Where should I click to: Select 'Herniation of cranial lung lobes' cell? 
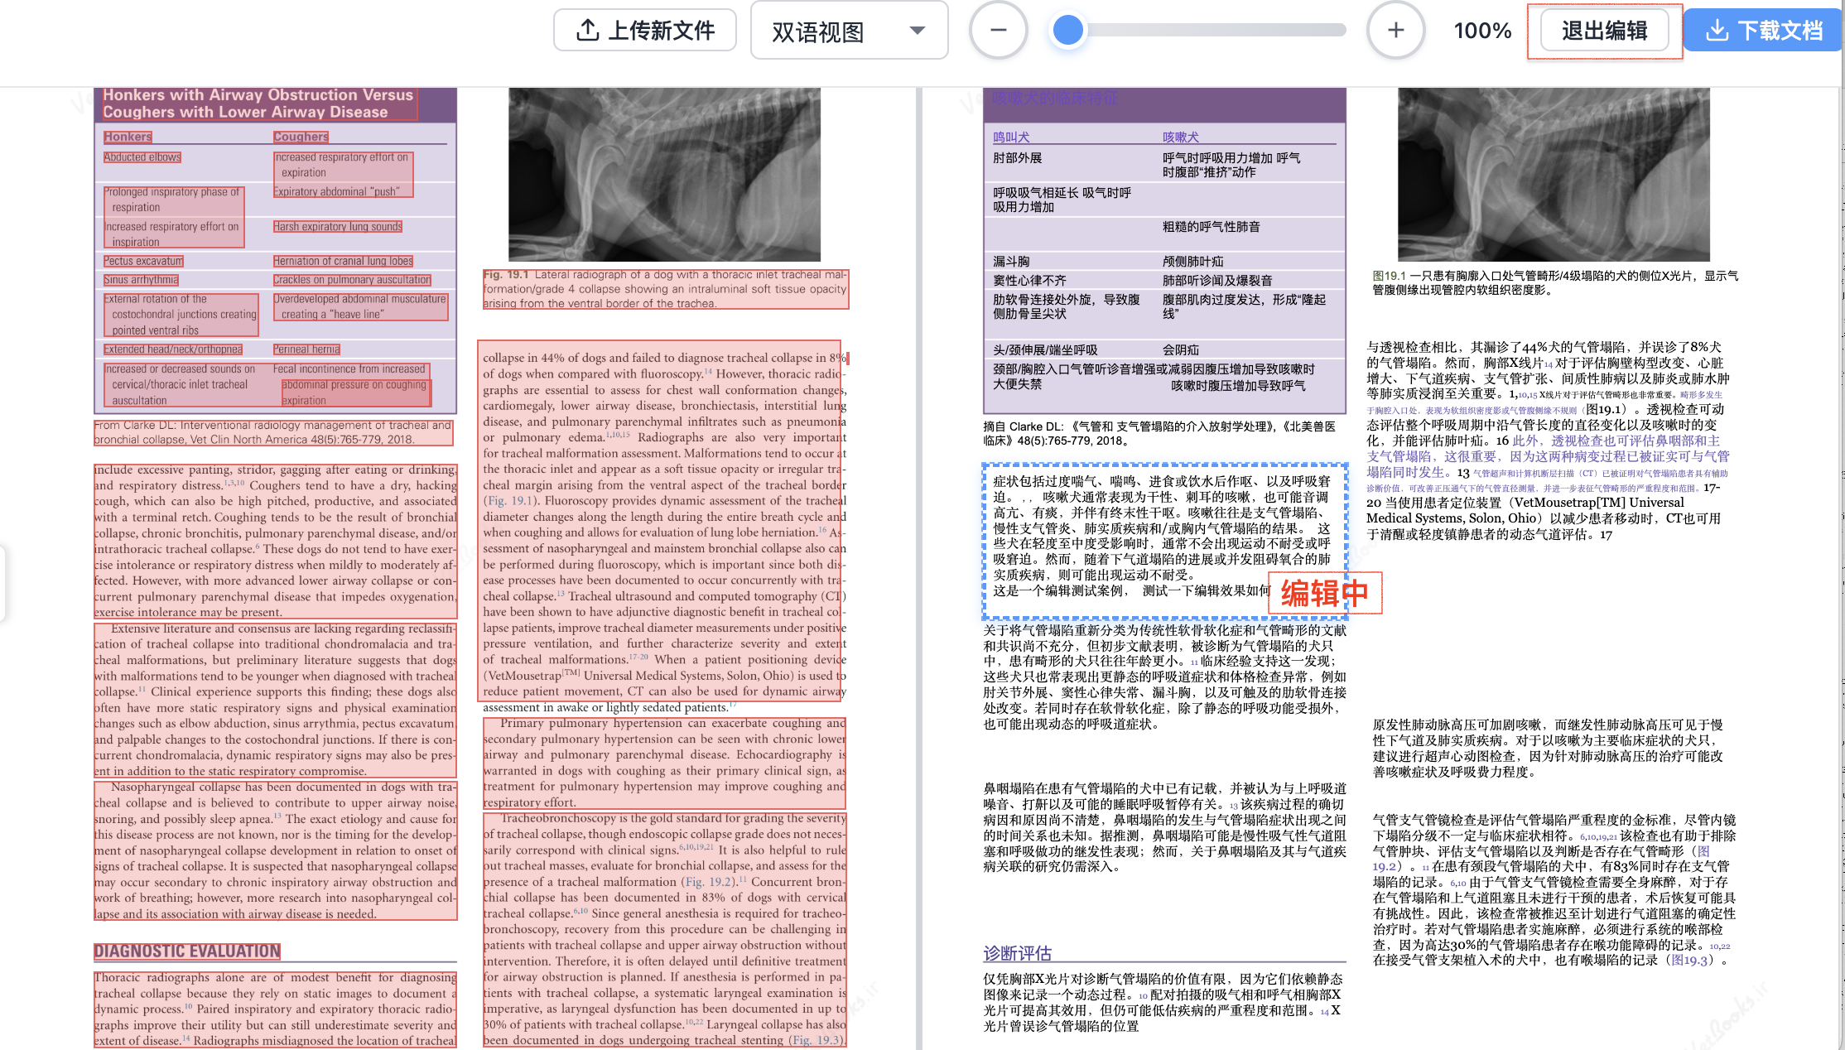pos(343,261)
